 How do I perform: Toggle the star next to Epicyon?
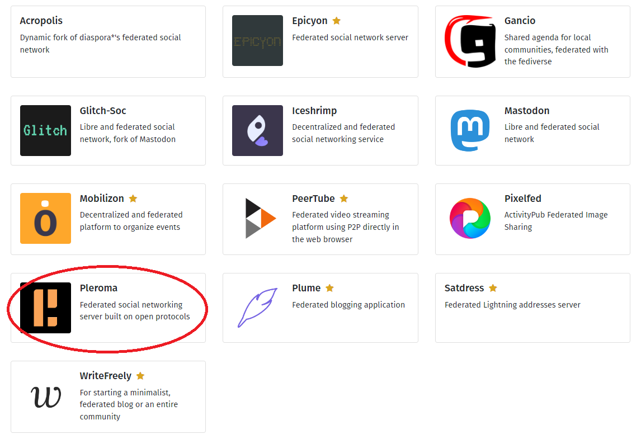336,20
